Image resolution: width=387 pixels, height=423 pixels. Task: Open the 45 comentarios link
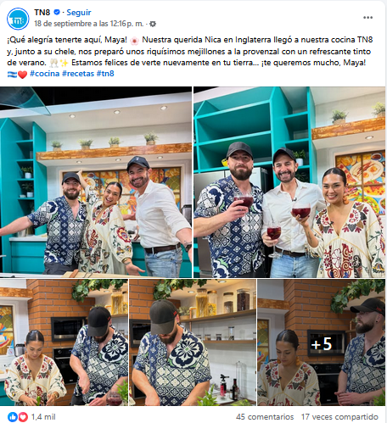click(265, 417)
